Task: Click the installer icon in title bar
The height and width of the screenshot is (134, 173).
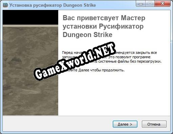Action: 5,5
